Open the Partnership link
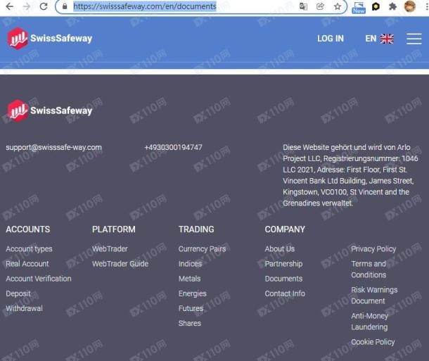 283,264
